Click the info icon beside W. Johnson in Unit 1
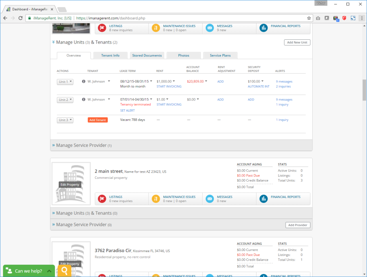 point(84,81)
